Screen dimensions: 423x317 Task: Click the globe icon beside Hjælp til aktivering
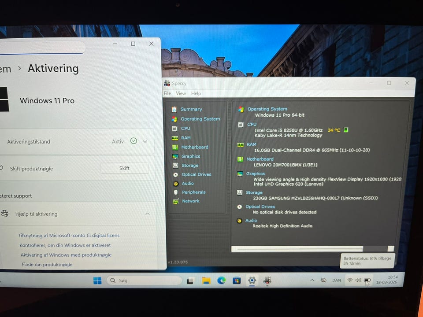tap(4, 214)
